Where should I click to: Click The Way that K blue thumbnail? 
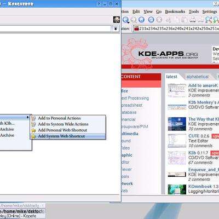pyautogui.click(x=177, y=124)
